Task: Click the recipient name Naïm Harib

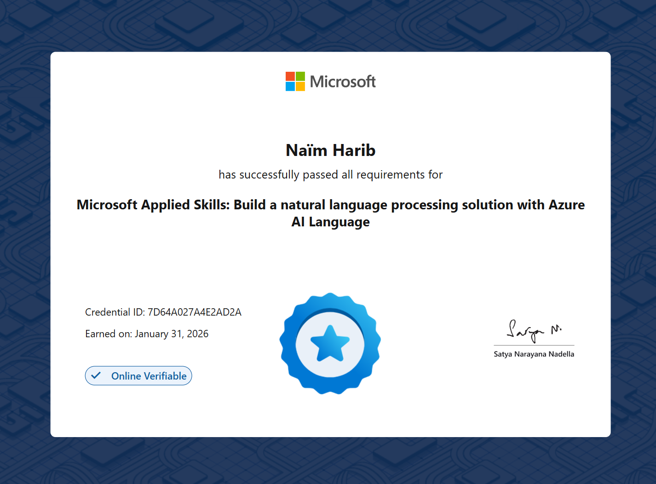Action: point(330,150)
